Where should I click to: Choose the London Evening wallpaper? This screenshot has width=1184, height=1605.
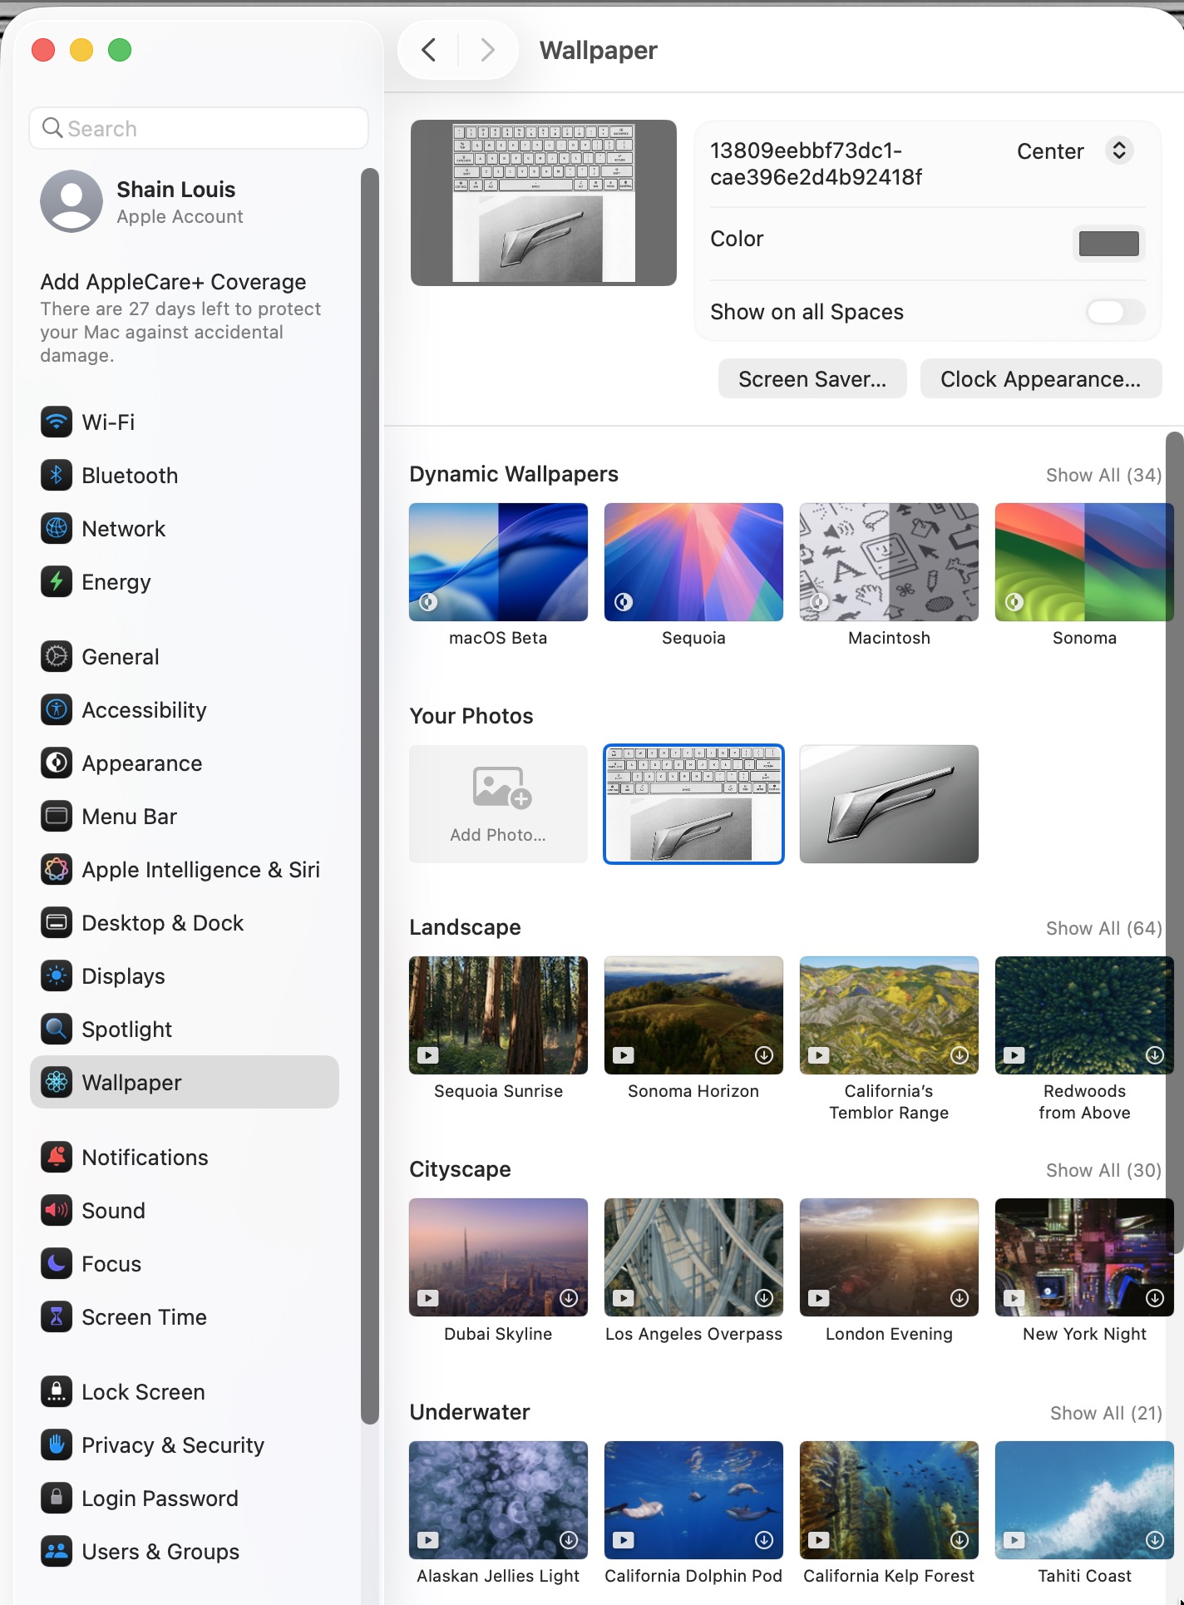coord(889,1257)
